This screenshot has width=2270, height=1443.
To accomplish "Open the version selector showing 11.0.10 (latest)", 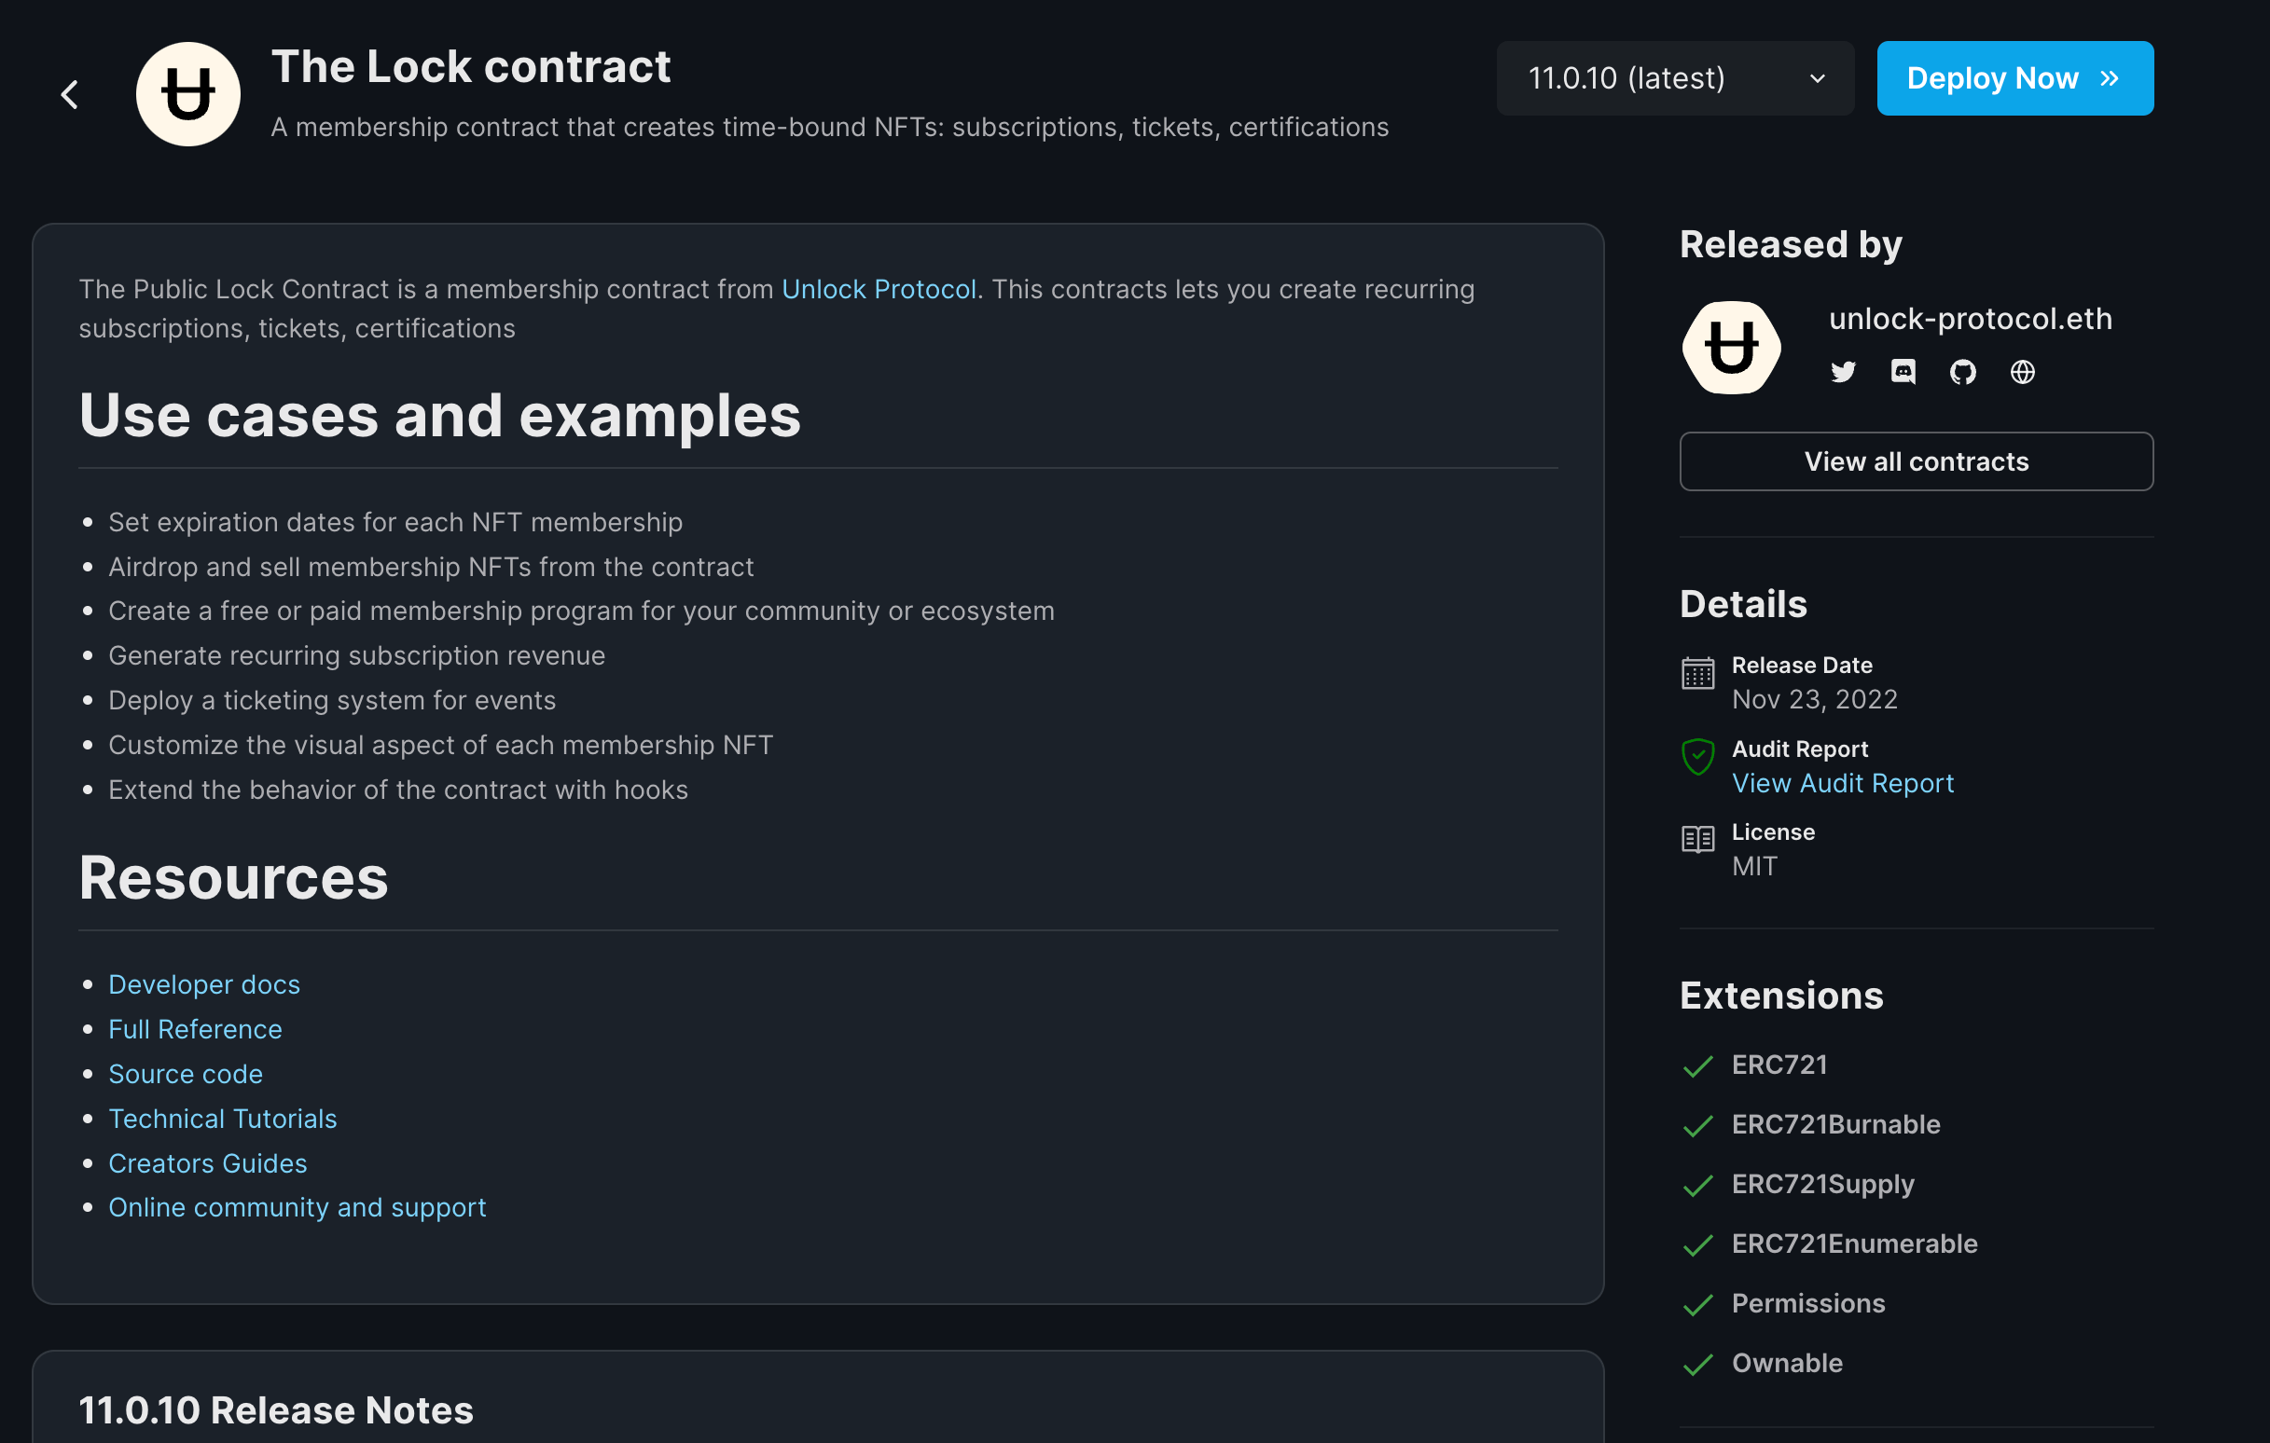I will [x=1675, y=78].
